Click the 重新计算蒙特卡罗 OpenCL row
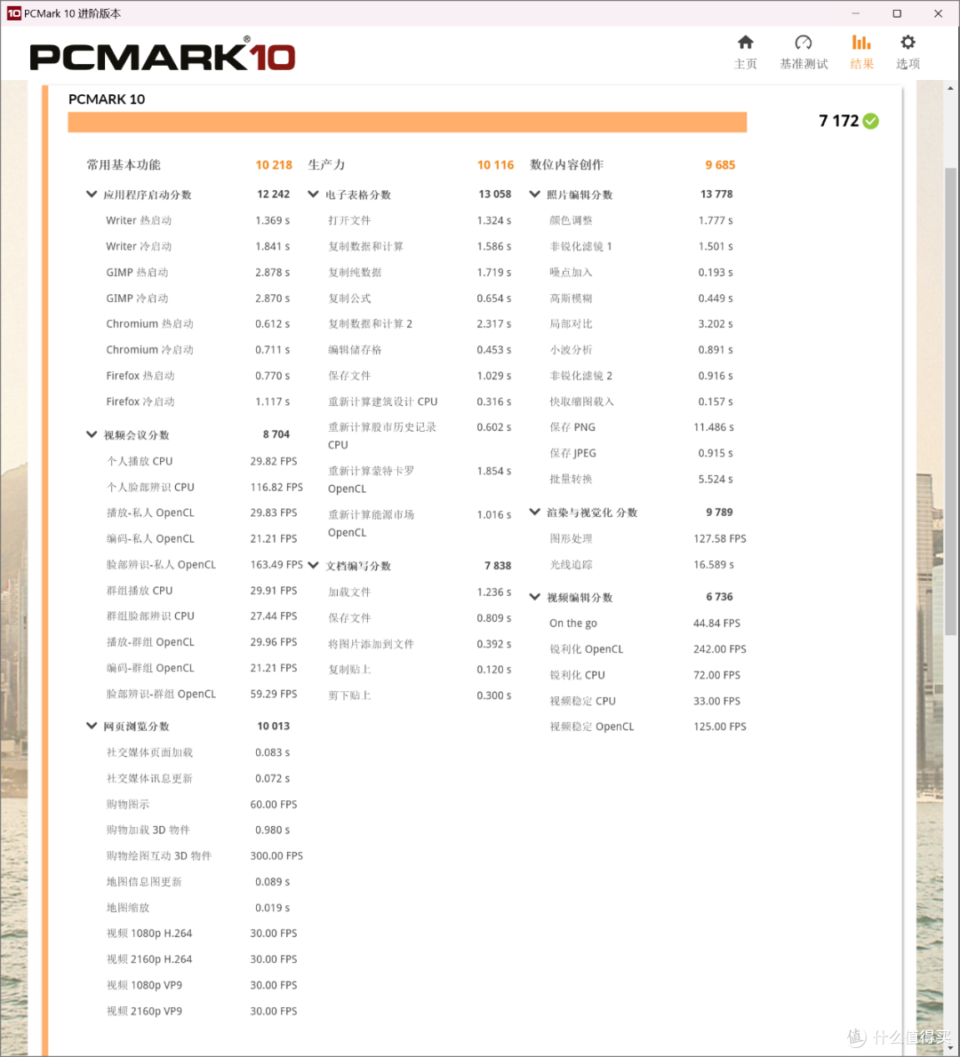This screenshot has height=1057, width=960. click(420, 480)
